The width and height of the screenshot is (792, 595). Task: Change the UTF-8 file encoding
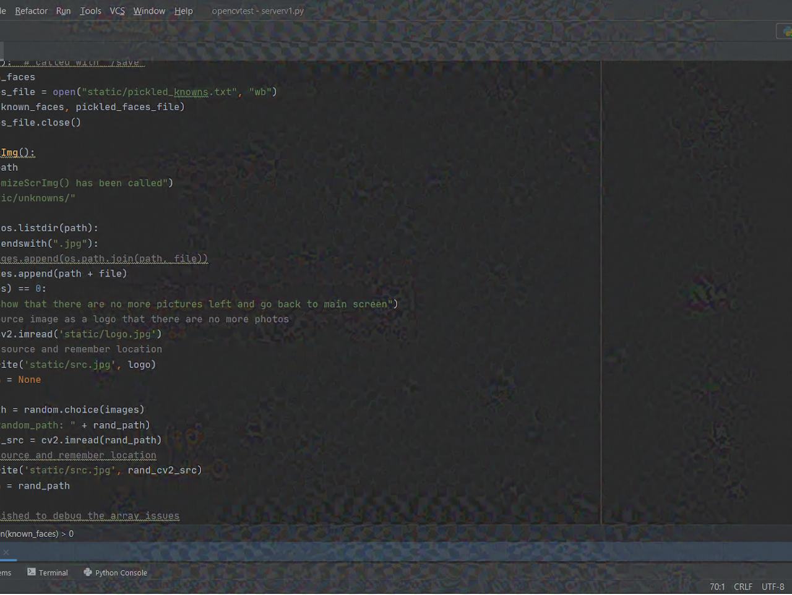pyautogui.click(x=773, y=587)
